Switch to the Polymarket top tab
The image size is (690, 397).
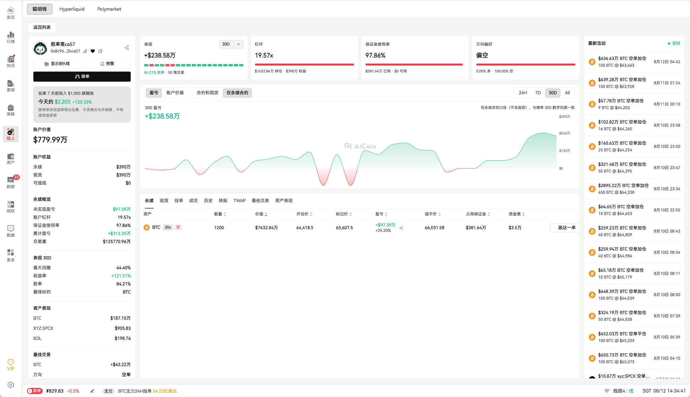coord(109,9)
